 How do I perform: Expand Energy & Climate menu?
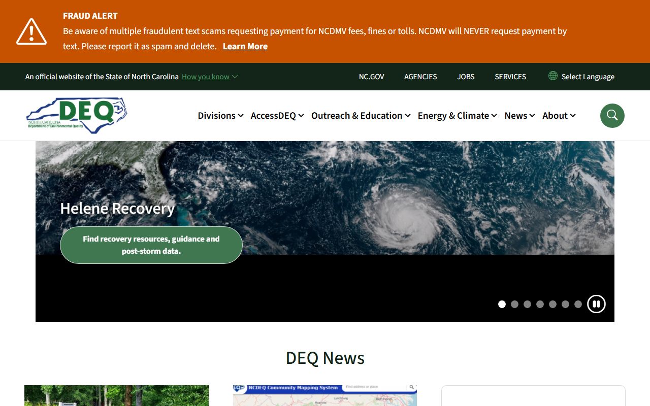click(457, 116)
